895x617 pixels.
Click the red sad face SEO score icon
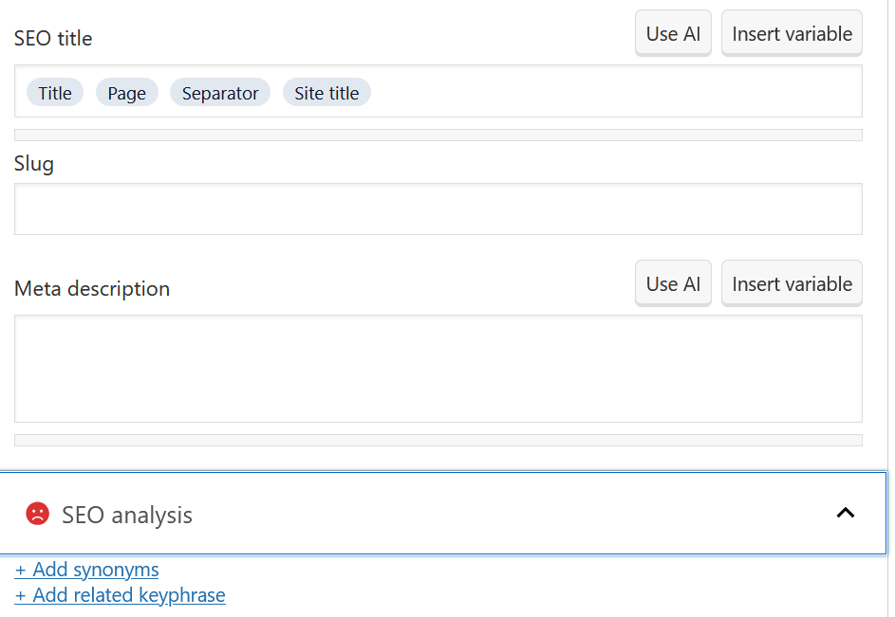pos(37,514)
